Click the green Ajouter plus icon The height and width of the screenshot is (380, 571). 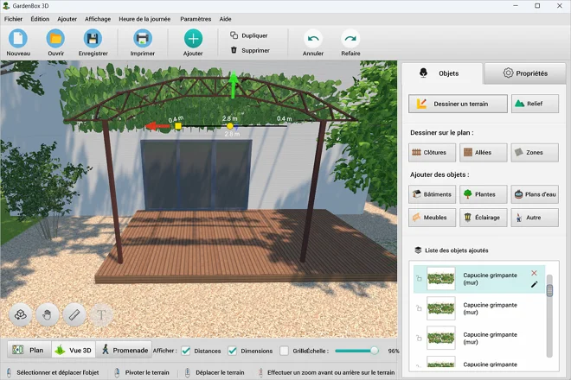point(193,39)
